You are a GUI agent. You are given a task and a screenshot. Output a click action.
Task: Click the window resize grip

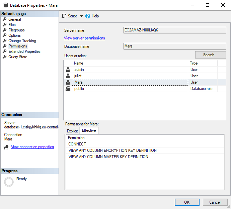229,207
